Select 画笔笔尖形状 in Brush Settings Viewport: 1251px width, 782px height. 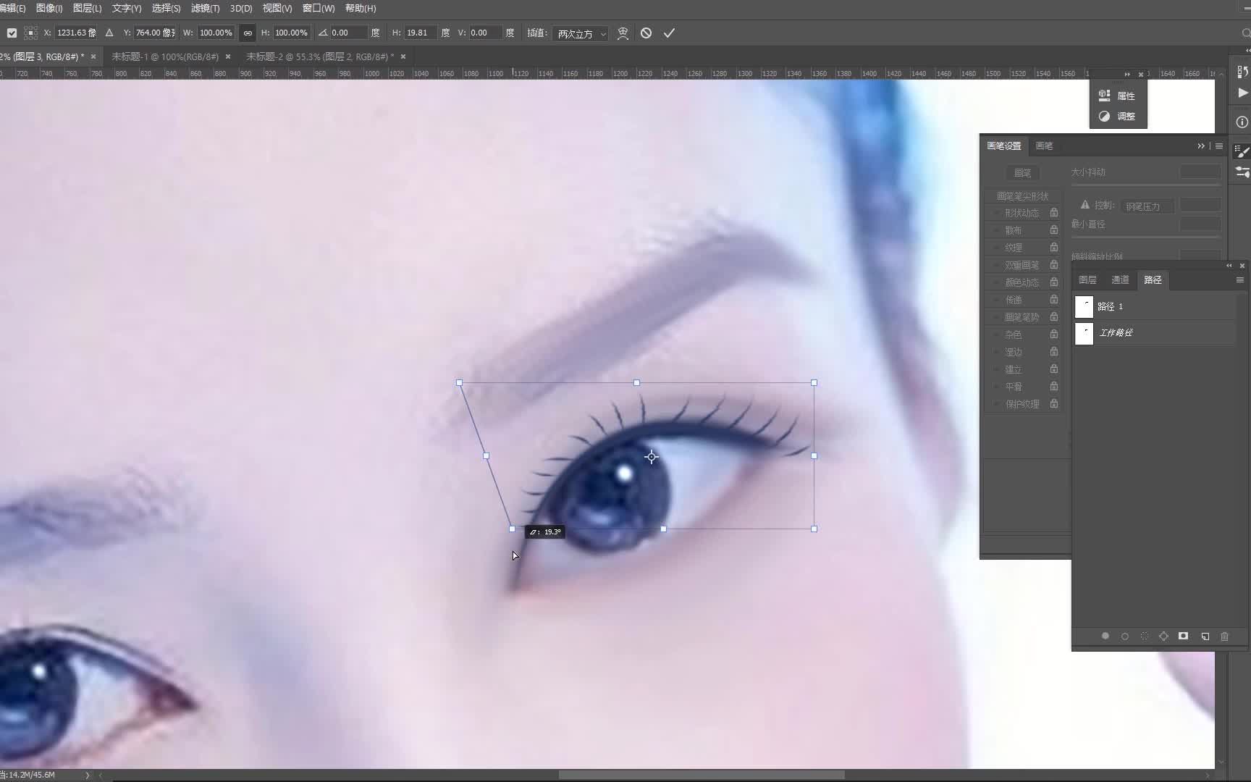[x=1022, y=196]
